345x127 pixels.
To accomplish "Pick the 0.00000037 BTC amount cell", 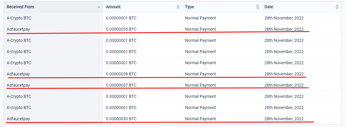I will 121,85.
